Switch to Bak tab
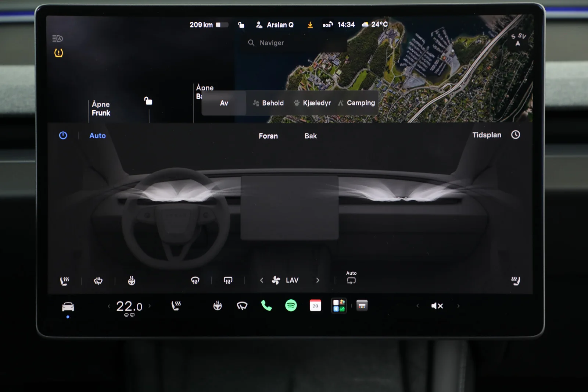 click(x=311, y=136)
